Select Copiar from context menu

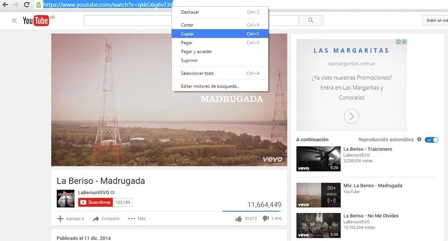(x=188, y=34)
